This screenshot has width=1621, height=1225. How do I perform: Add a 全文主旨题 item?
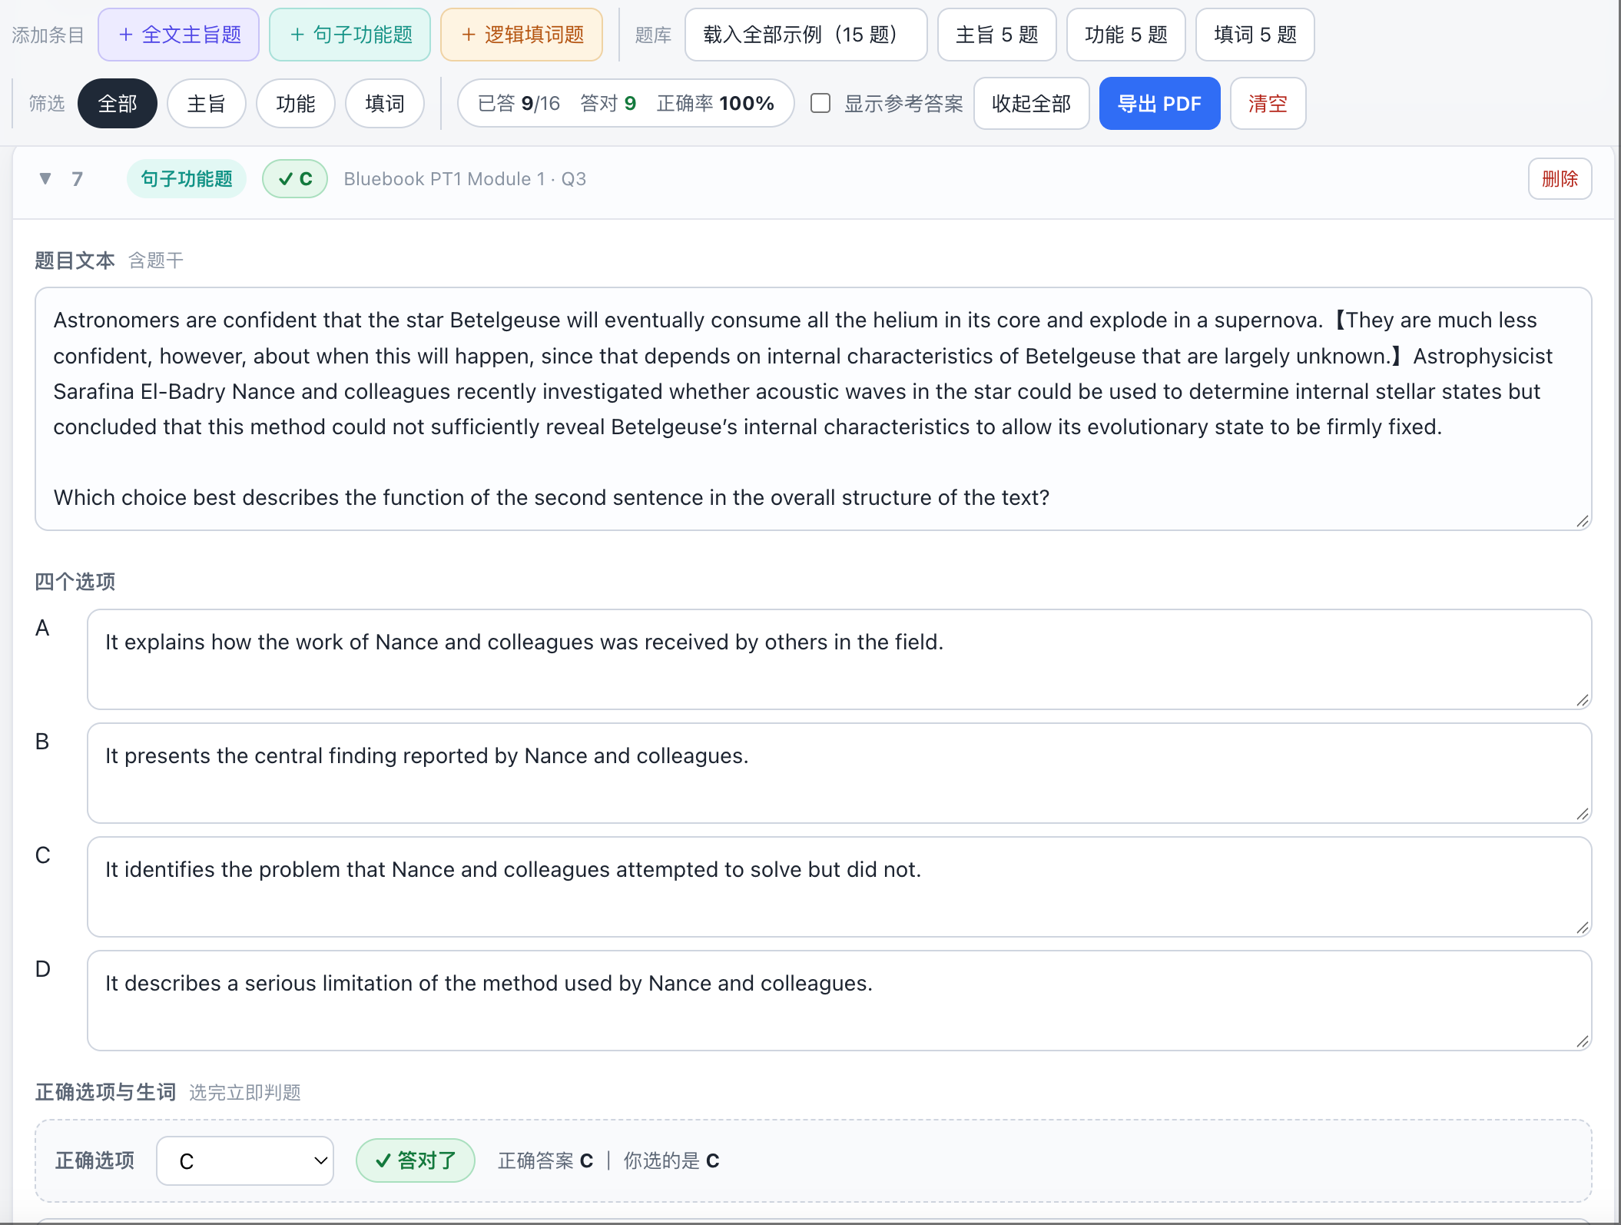pos(179,35)
